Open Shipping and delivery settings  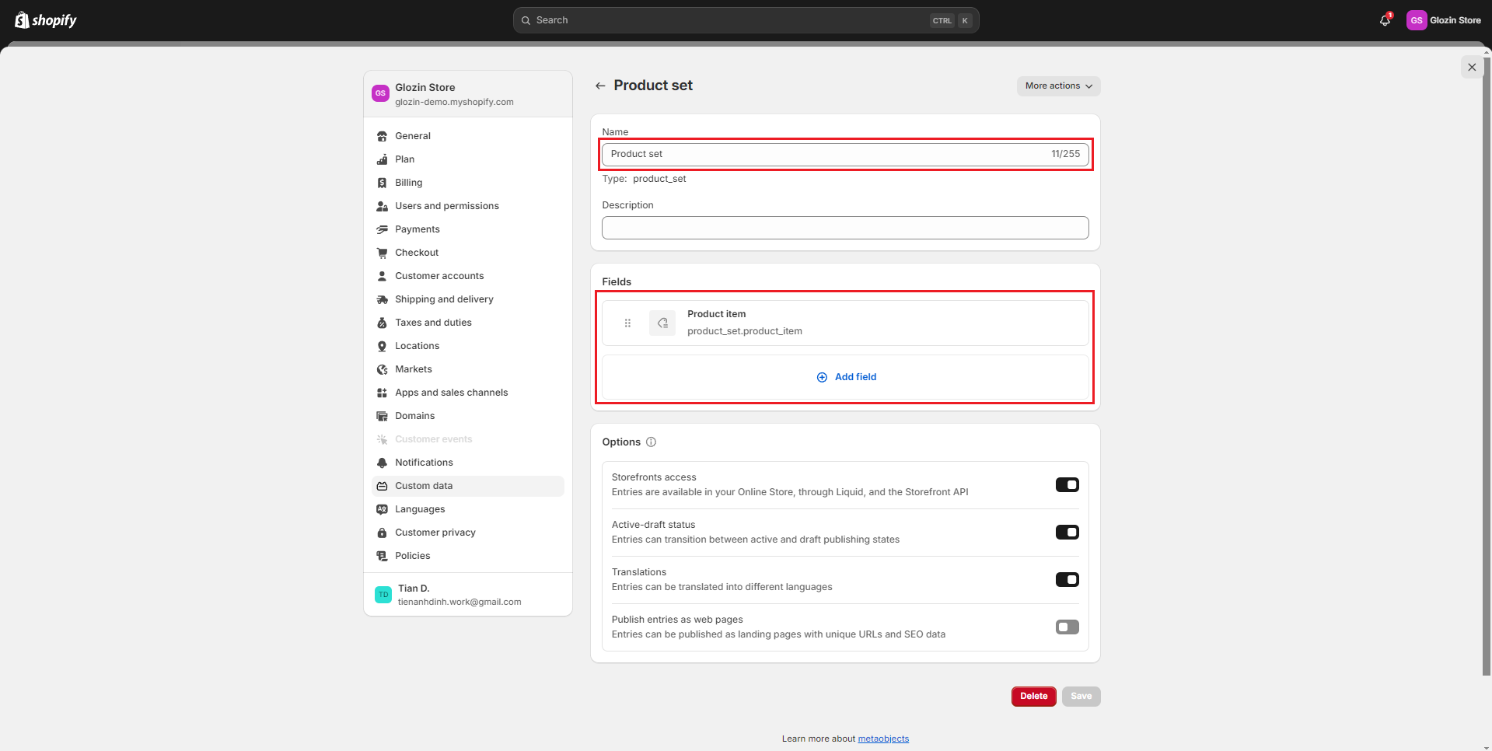443,299
